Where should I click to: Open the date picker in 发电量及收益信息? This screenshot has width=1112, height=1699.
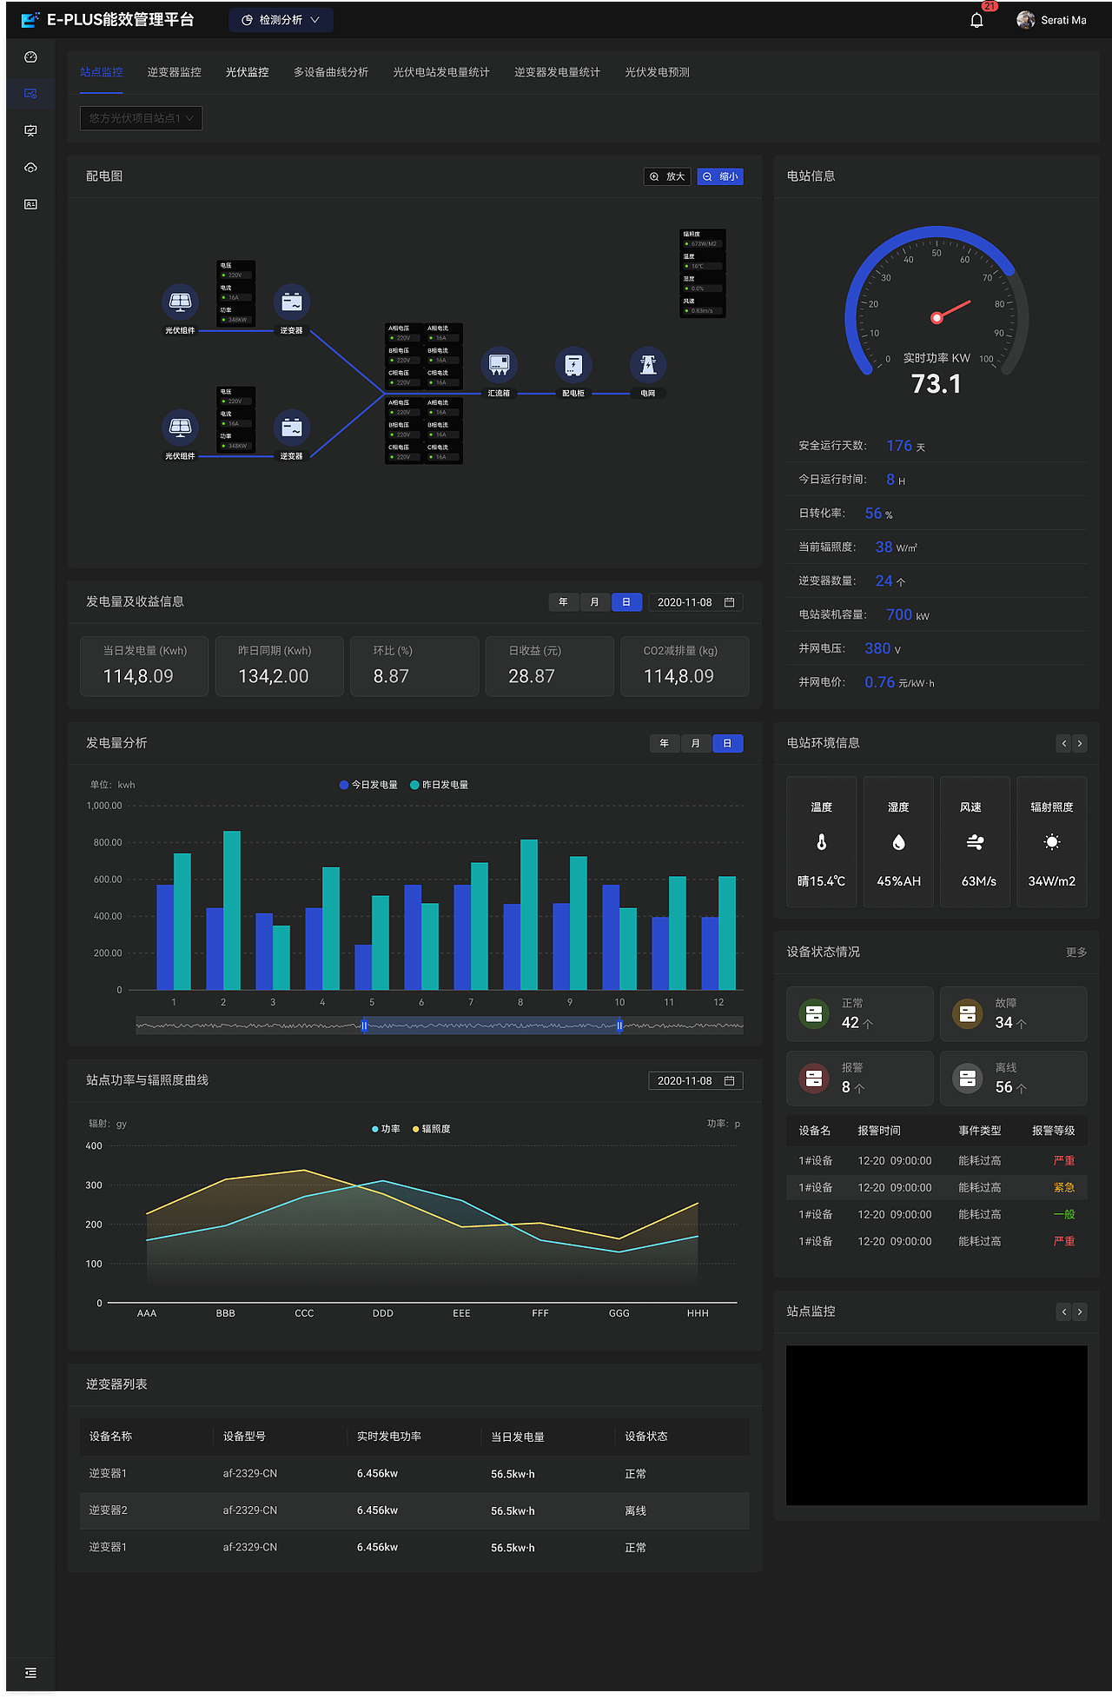click(x=696, y=602)
